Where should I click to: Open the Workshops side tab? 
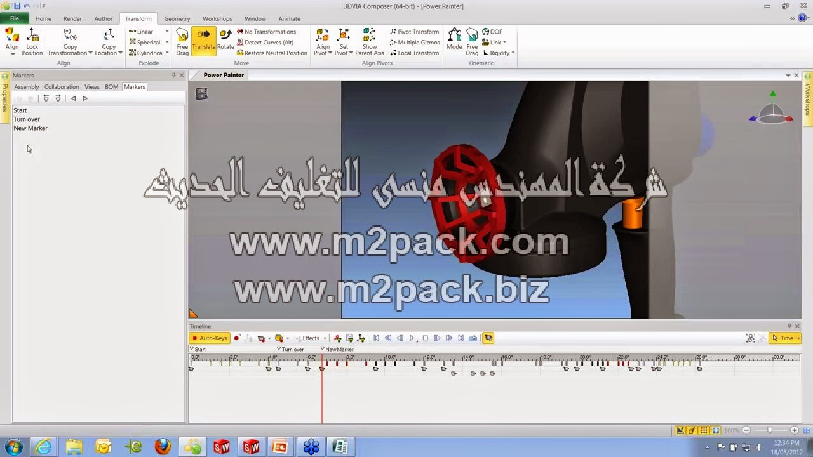[808, 99]
